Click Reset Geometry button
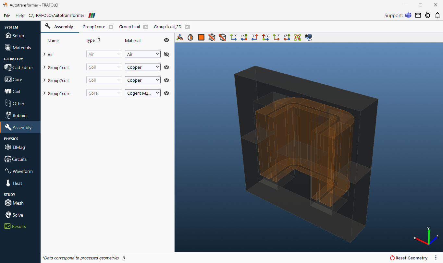443x263 pixels. click(409, 258)
